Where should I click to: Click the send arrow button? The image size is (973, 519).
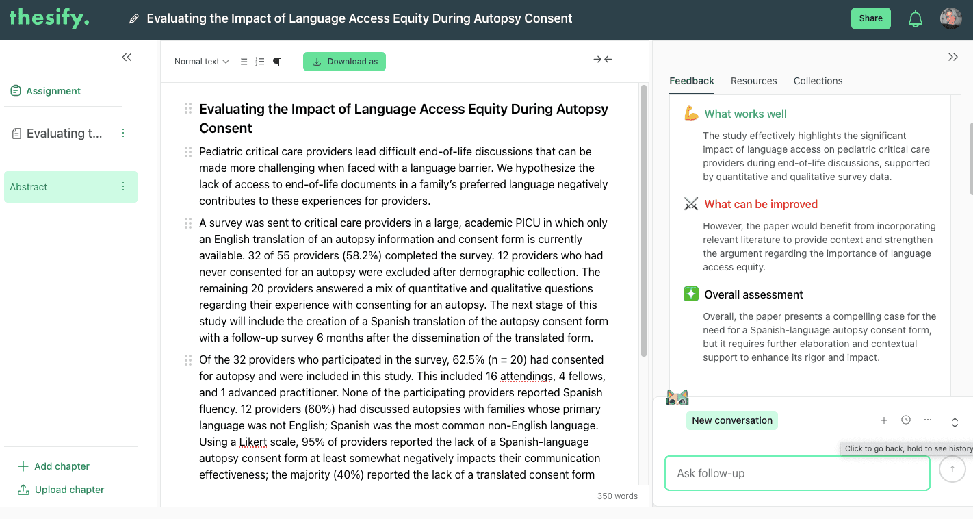[952, 469]
